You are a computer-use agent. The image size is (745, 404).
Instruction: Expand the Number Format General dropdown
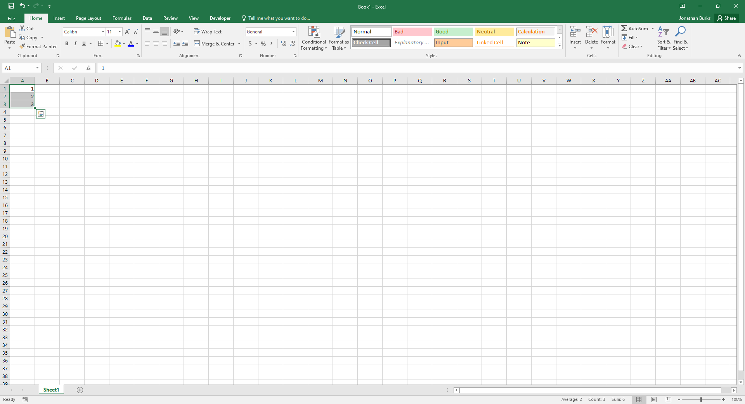(x=294, y=32)
